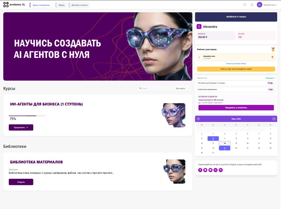This screenshot has height=209, width=281.
Task: Click the support chat icon in top bar
Action: [x=245, y=4]
